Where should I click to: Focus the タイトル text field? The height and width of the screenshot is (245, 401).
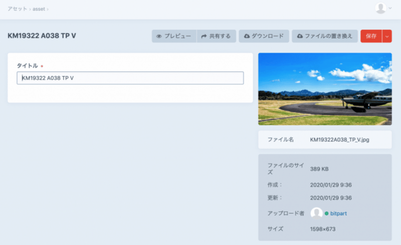(x=130, y=78)
